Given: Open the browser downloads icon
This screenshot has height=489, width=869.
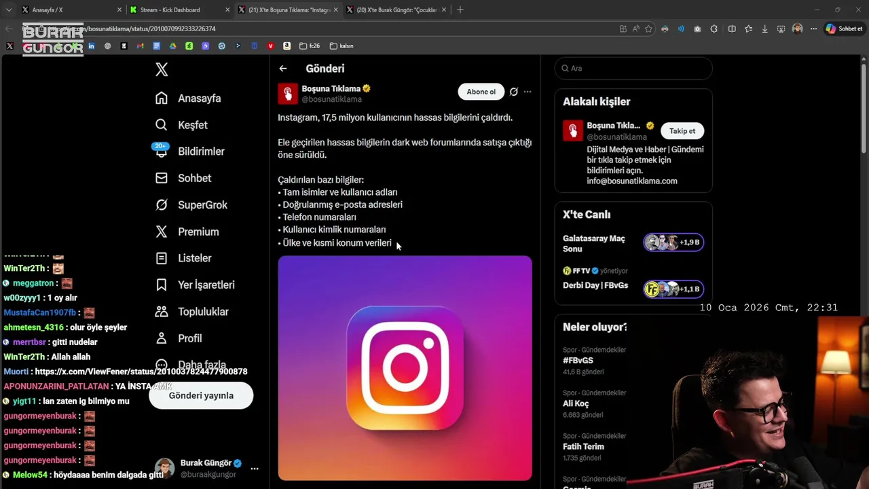Looking at the screenshot, I should (765, 29).
